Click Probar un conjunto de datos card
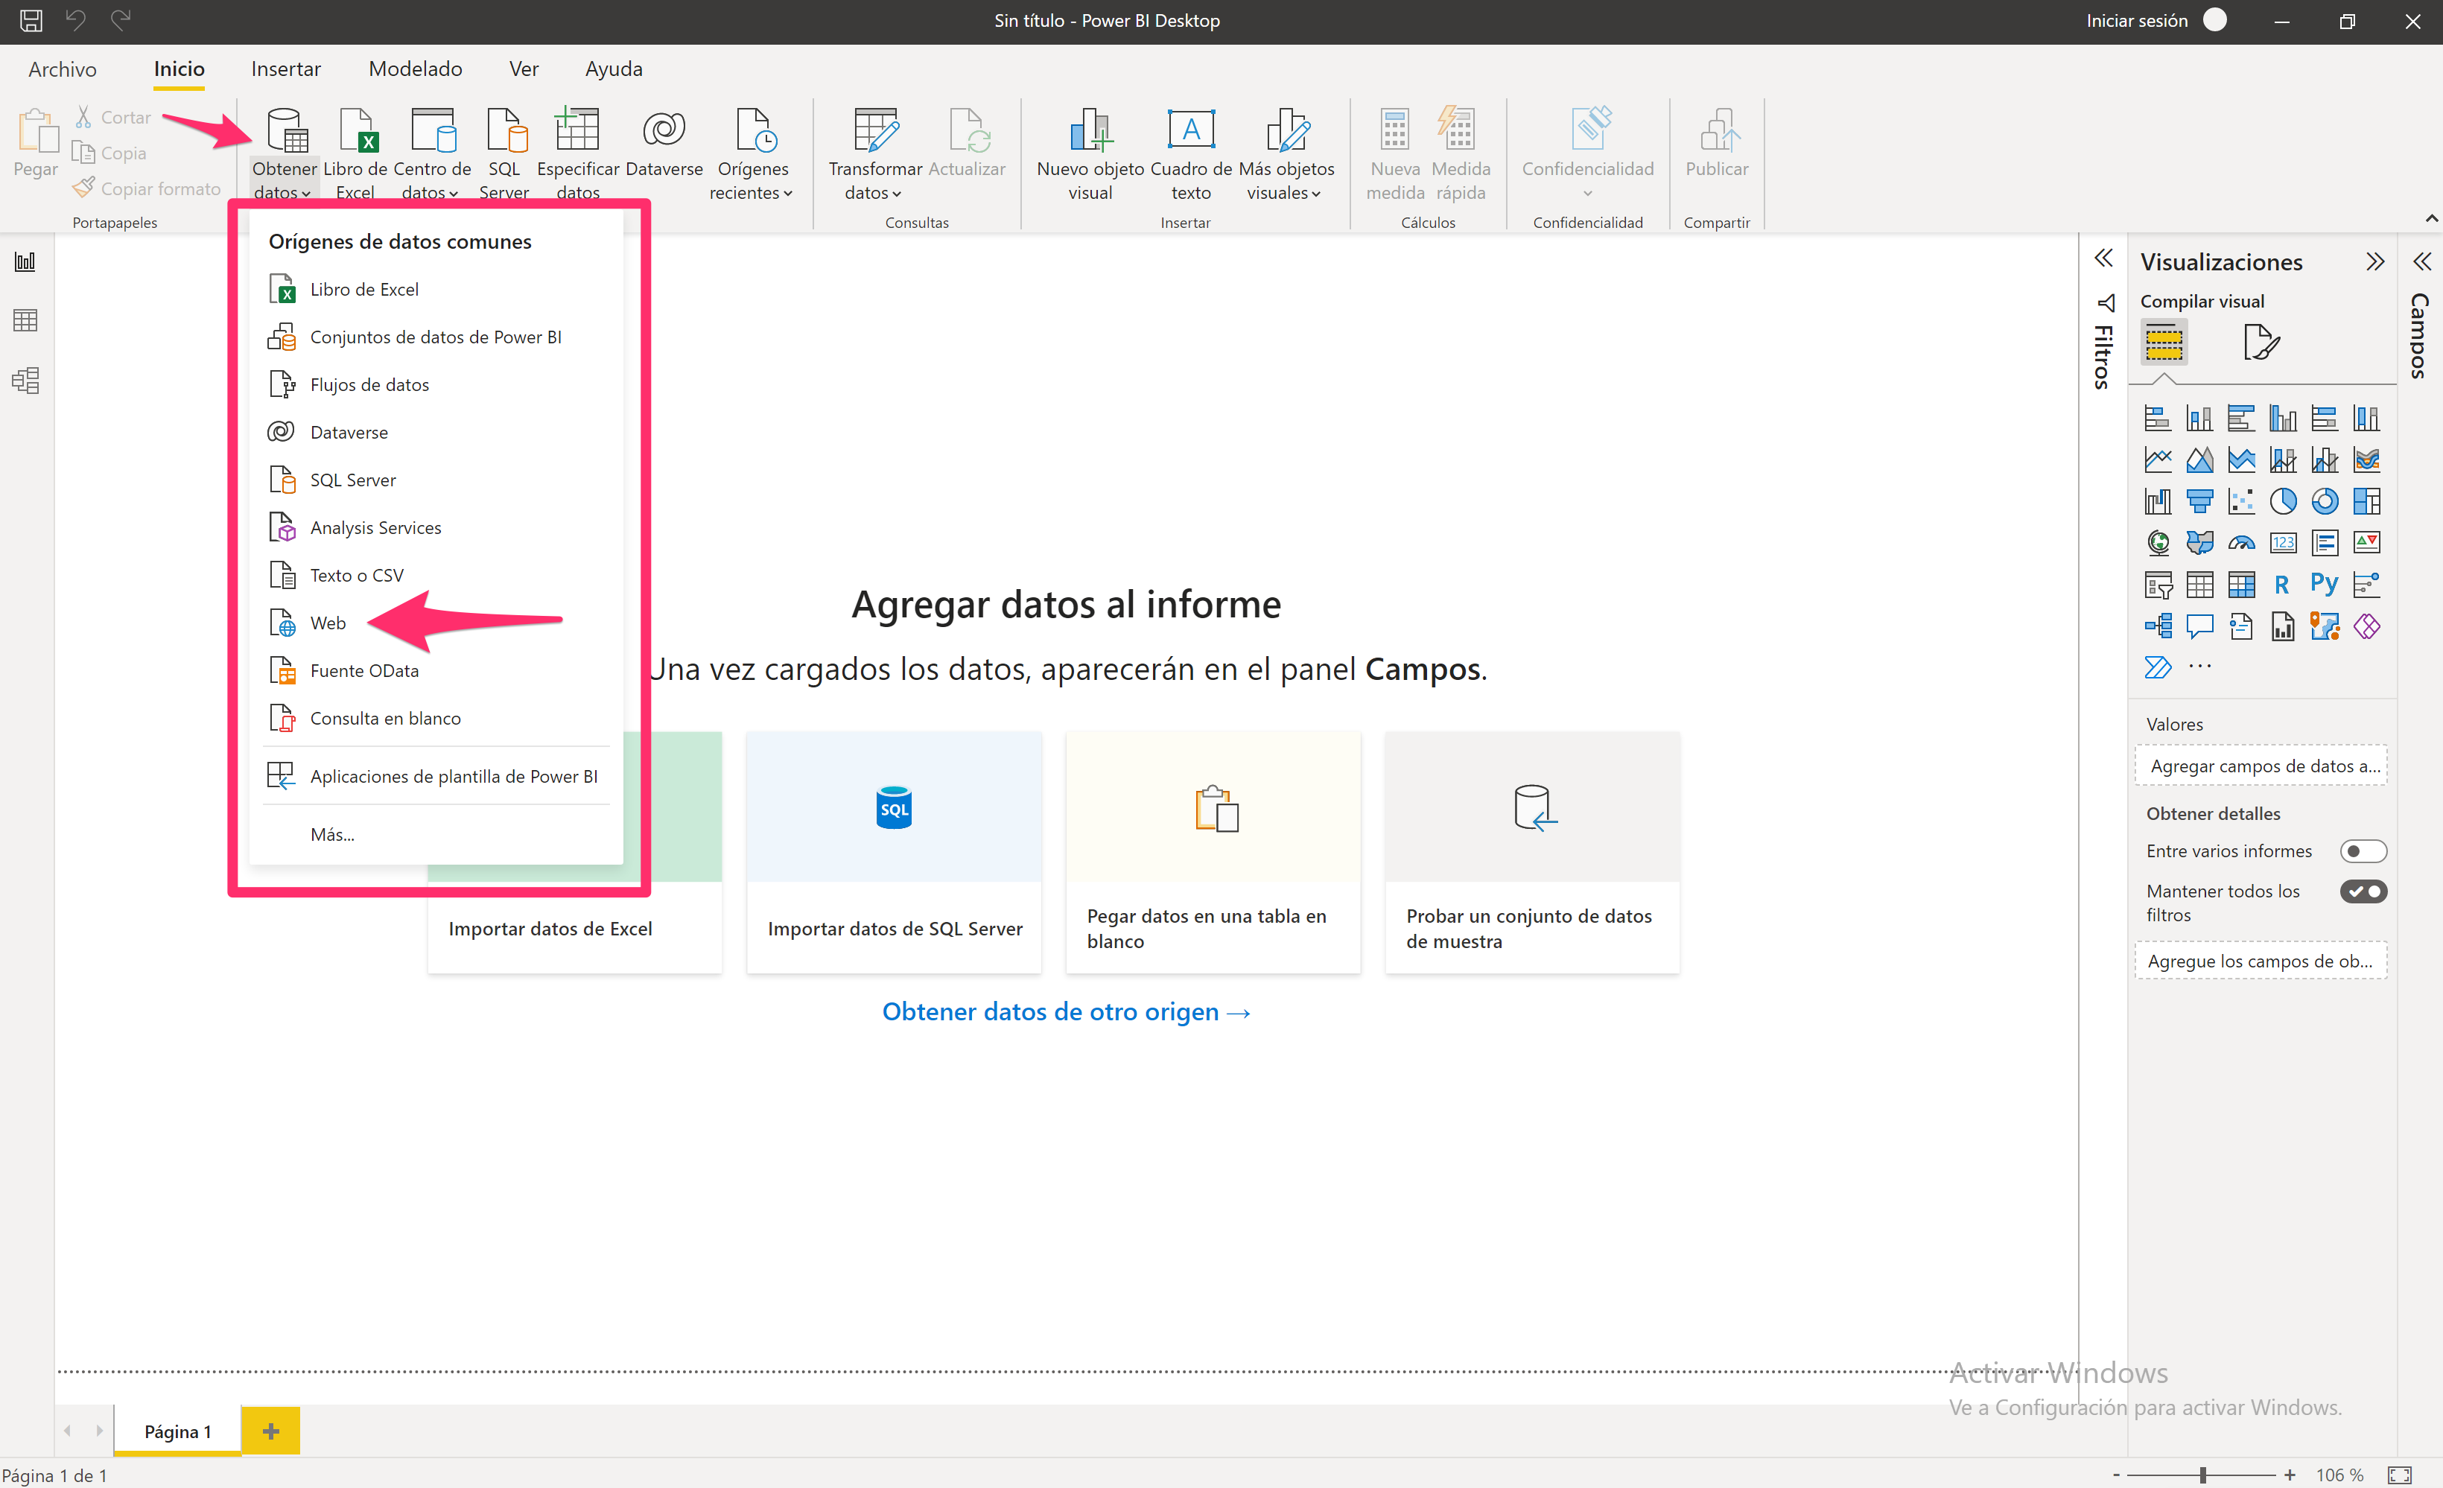 point(1532,853)
